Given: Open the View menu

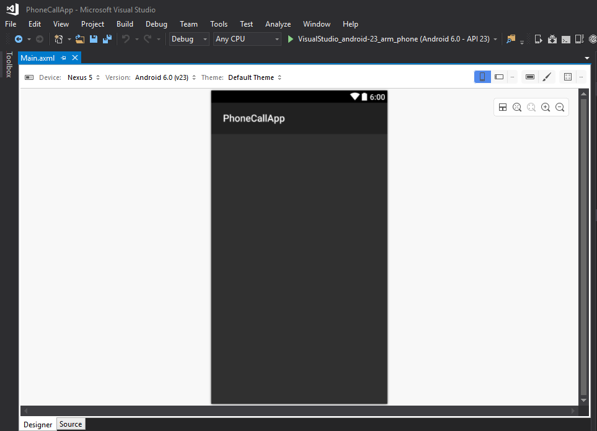Looking at the screenshot, I should coord(61,24).
